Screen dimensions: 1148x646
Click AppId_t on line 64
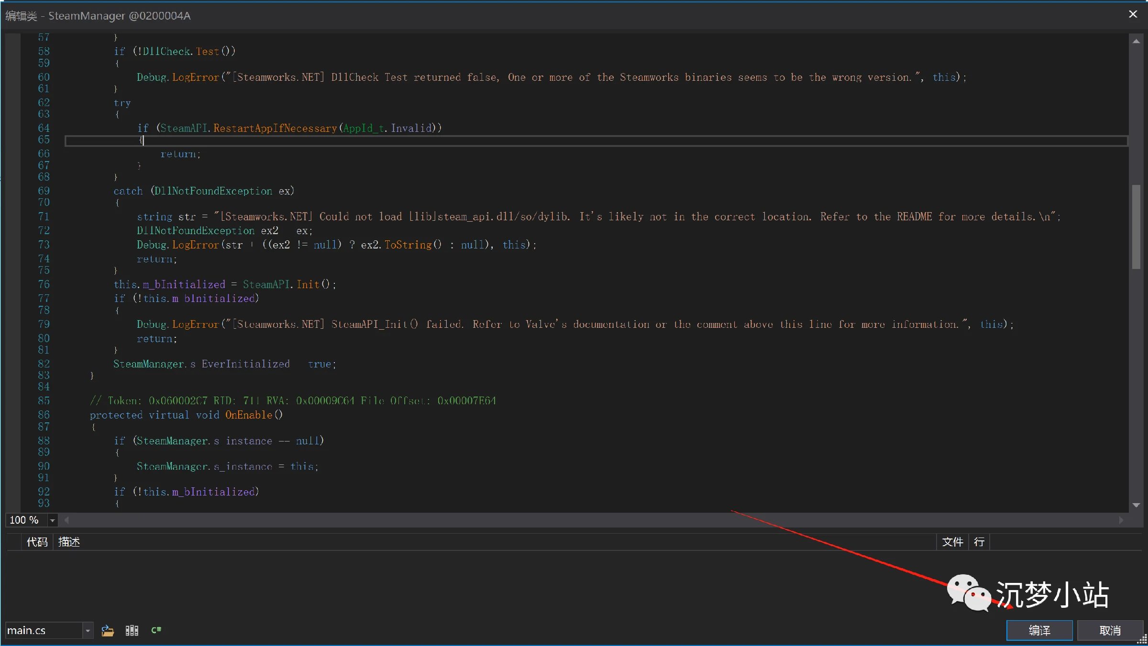pos(364,128)
